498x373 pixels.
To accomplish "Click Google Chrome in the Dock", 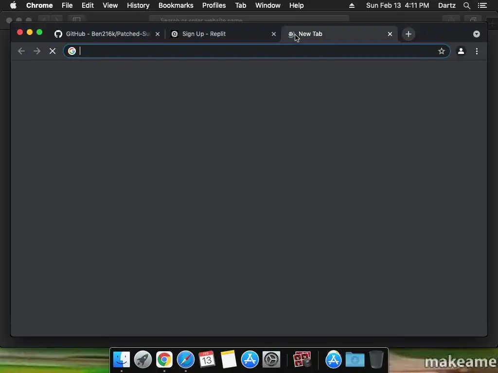I will coord(164,360).
